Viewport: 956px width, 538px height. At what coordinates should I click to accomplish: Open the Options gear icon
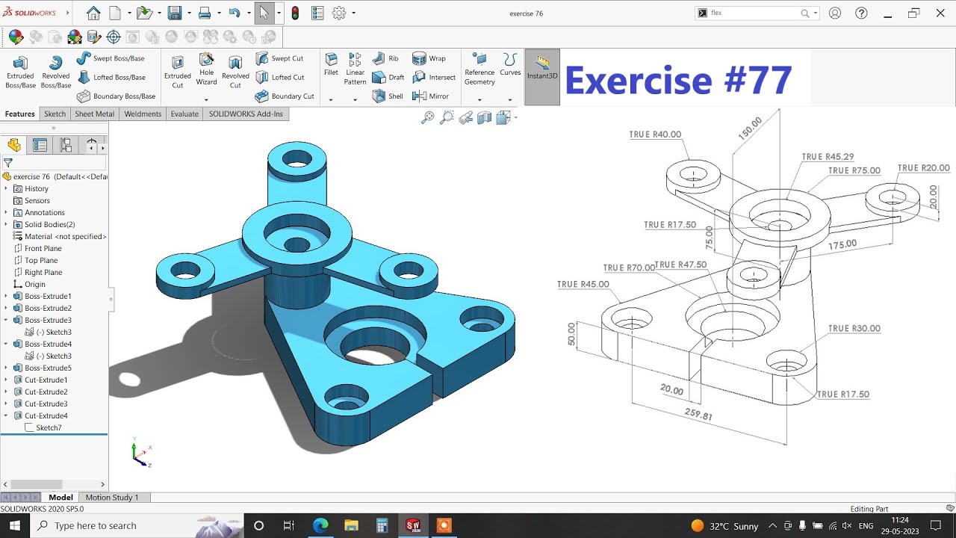click(x=338, y=13)
